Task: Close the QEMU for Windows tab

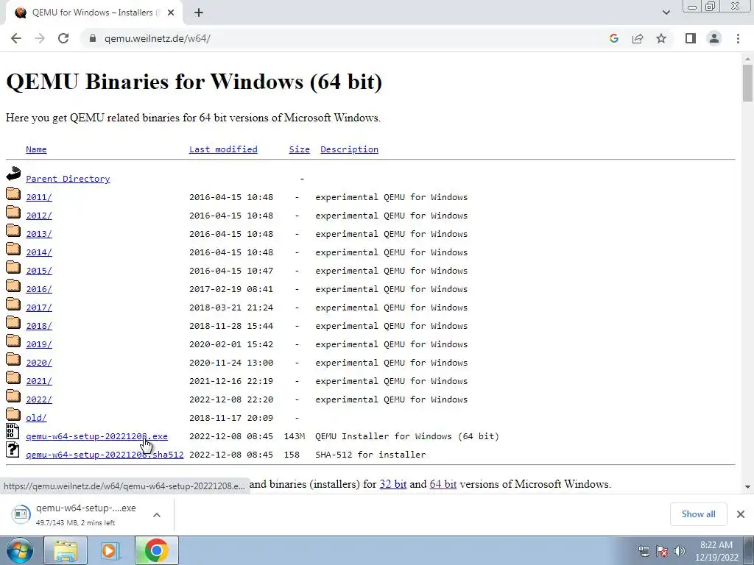Action: [171, 13]
